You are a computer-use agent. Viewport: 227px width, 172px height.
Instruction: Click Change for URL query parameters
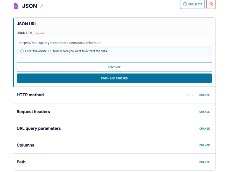tap(204, 129)
